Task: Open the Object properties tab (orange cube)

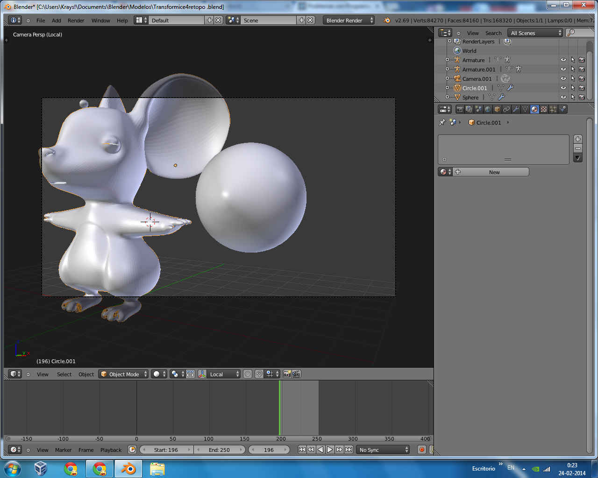Action: (x=497, y=109)
